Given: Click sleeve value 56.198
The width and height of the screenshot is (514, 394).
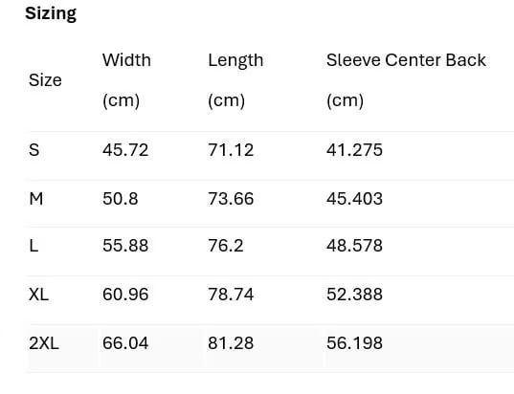Looking at the screenshot, I should pos(354,343).
